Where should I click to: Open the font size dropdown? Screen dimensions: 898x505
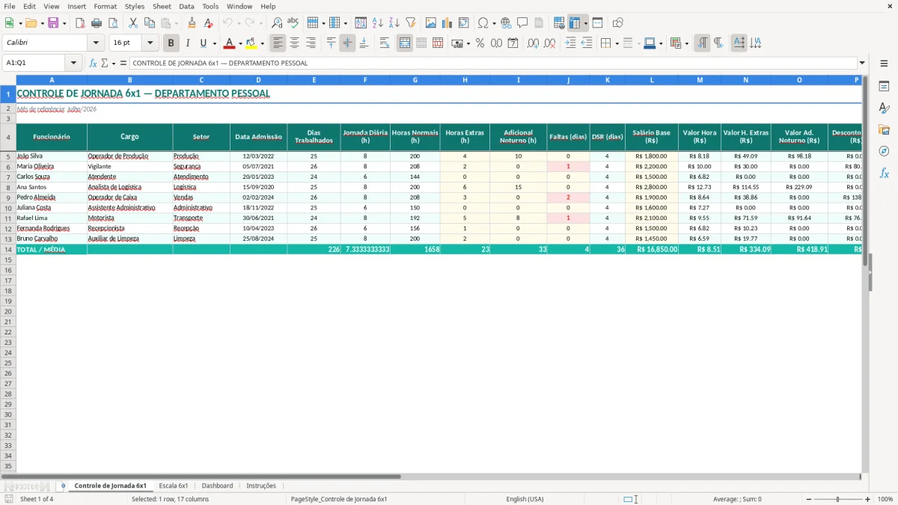[150, 43]
